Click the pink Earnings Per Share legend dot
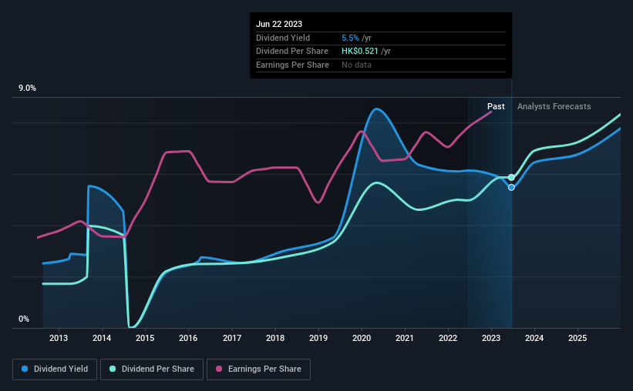This screenshot has height=391, width=633. point(219,369)
